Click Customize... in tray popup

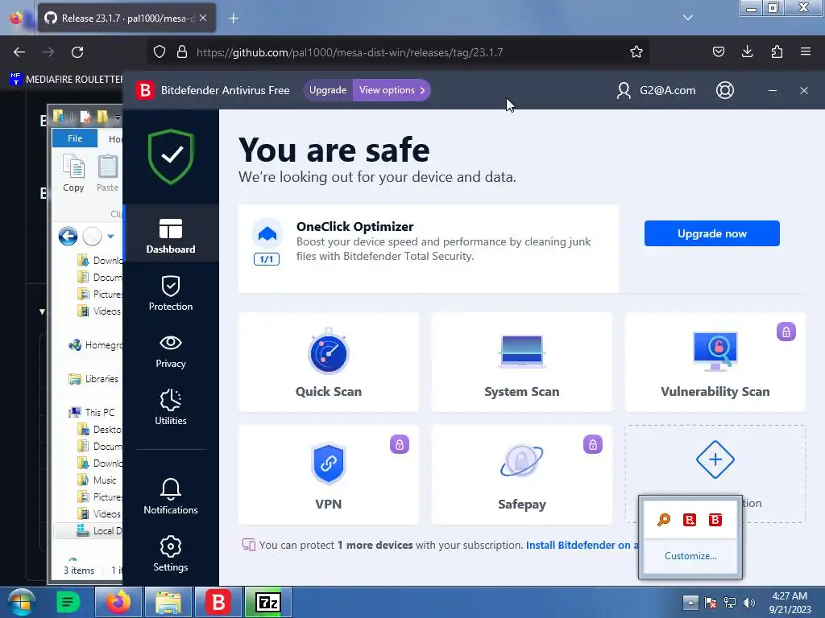point(690,556)
